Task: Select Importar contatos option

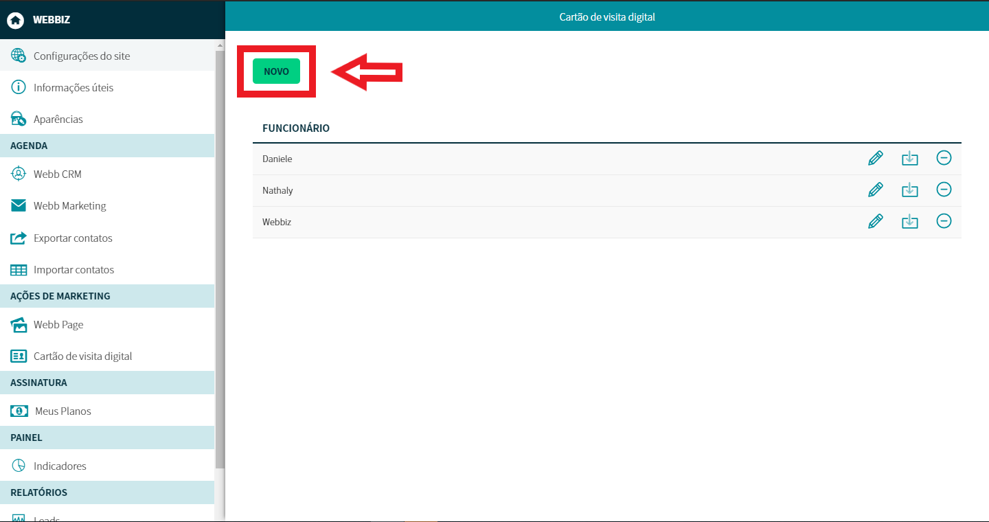Action: (73, 270)
